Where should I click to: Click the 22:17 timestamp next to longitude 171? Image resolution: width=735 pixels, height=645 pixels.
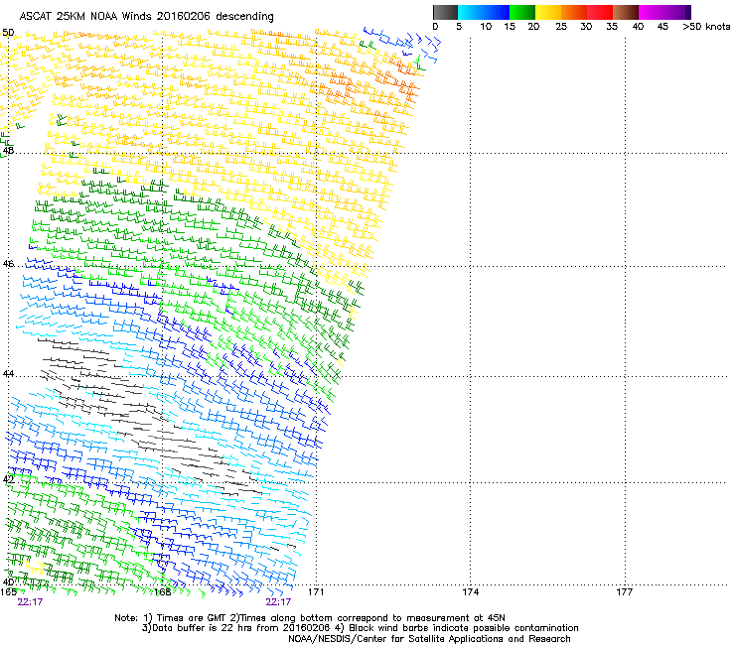[x=278, y=602]
